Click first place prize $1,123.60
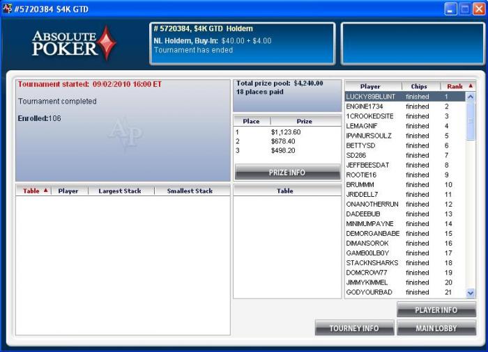This screenshot has width=488, height=352. (x=286, y=132)
